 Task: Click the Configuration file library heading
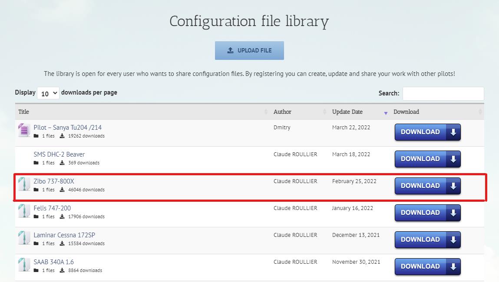pyautogui.click(x=249, y=21)
